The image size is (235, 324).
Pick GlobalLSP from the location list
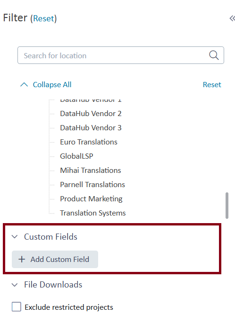76,156
